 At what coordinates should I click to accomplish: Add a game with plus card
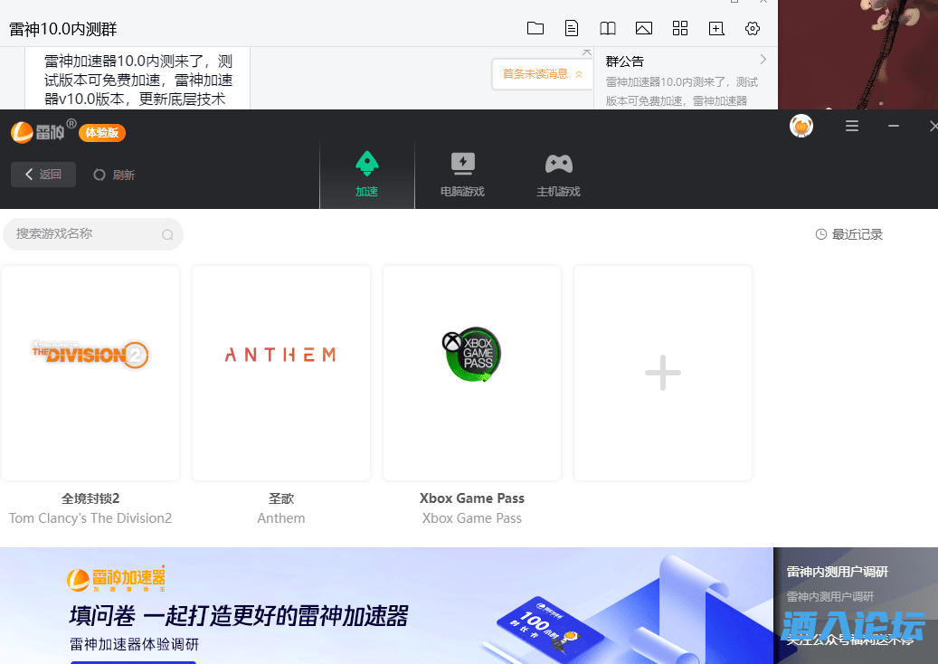[663, 373]
